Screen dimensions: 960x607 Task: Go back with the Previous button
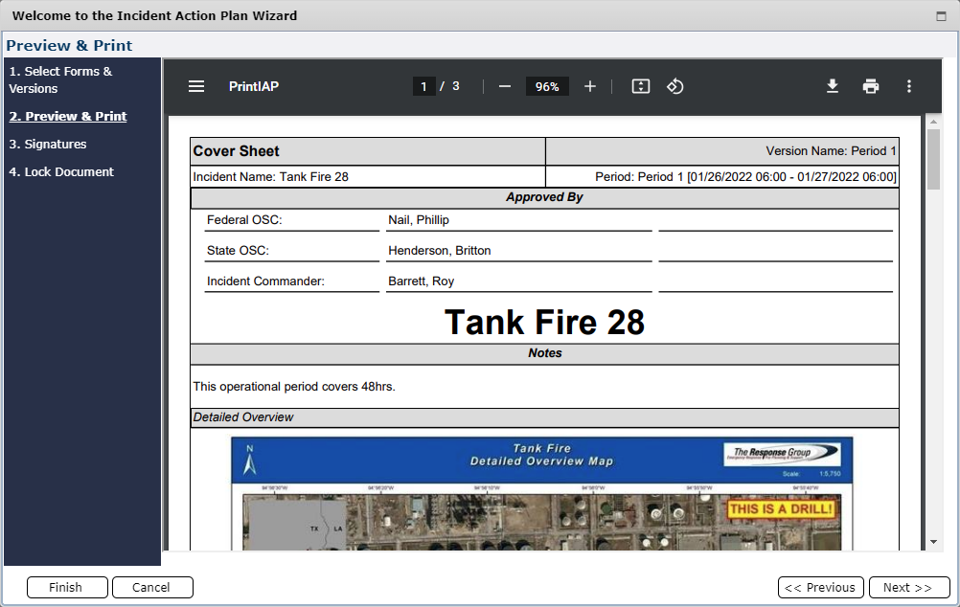[820, 587]
